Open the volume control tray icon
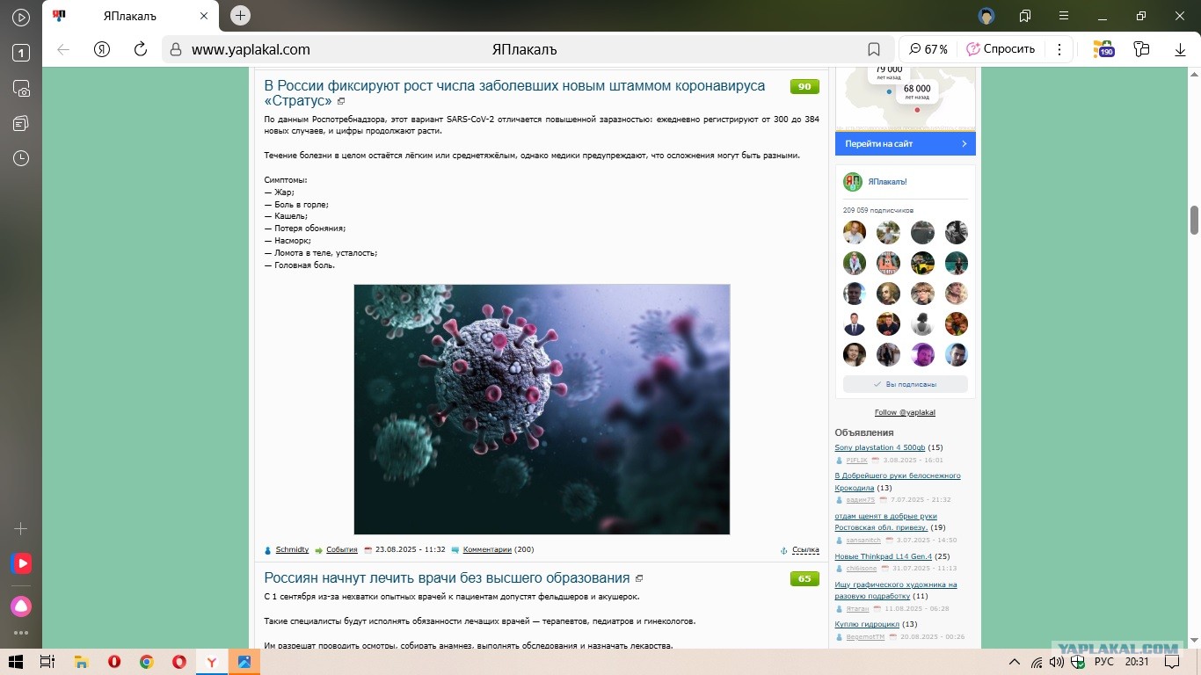 [x=1057, y=662]
